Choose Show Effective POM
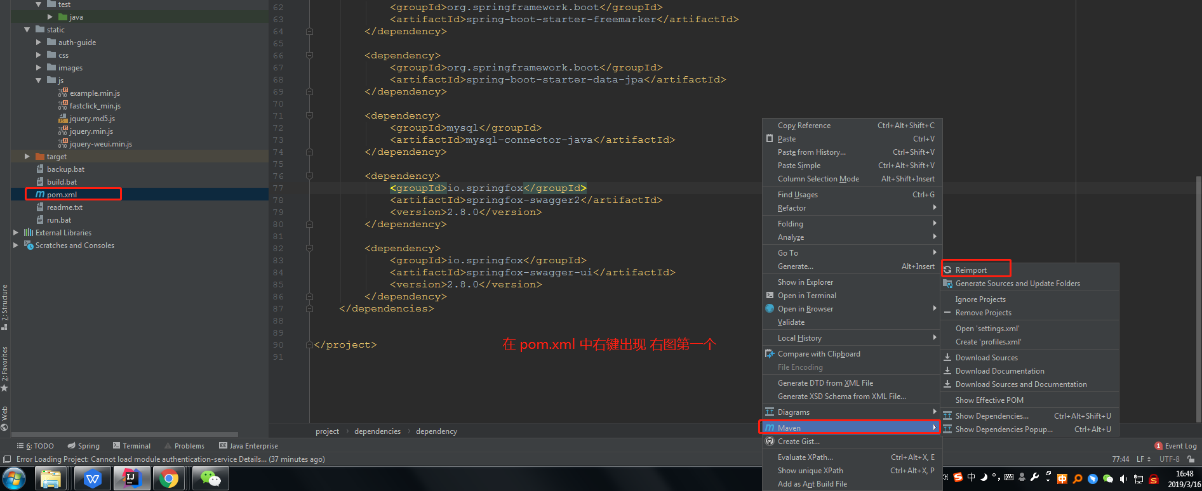The height and width of the screenshot is (491, 1202). [1030, 400]
